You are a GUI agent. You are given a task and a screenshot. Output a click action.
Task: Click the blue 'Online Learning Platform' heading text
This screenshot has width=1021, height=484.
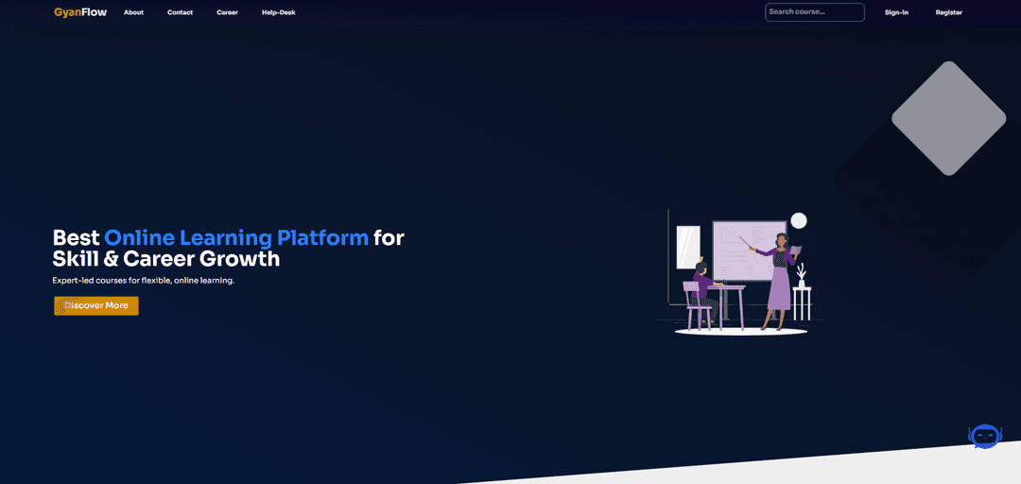pos(236,237)
